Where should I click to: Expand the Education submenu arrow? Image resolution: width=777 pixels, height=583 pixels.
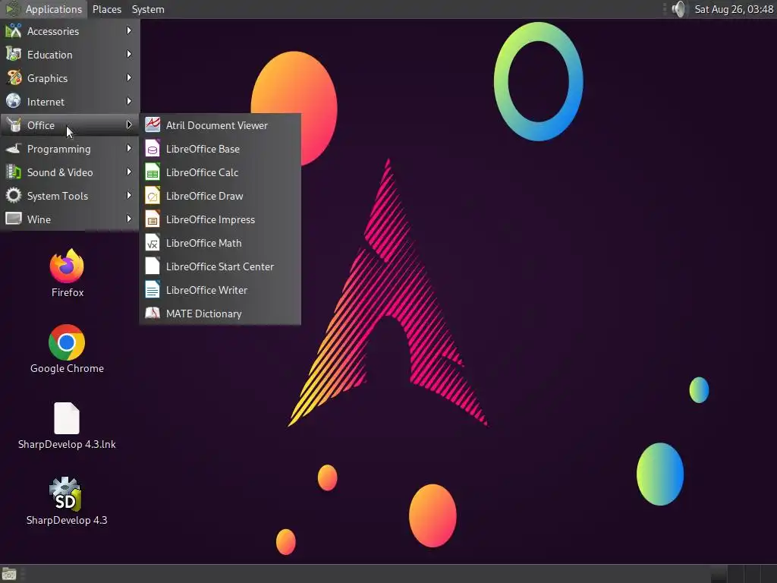click(129, 54)
